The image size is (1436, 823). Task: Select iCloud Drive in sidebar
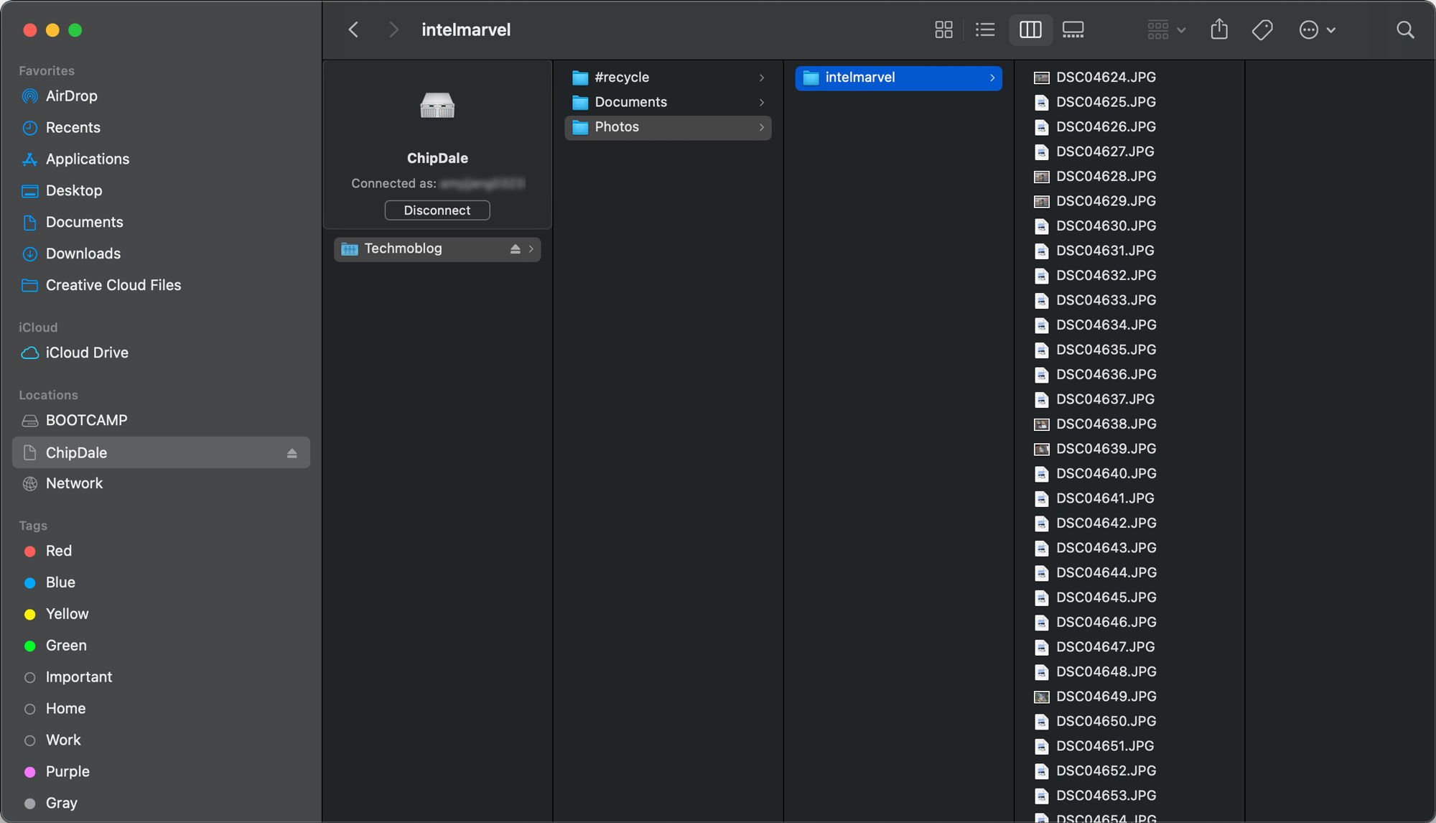tap(86, 353)
